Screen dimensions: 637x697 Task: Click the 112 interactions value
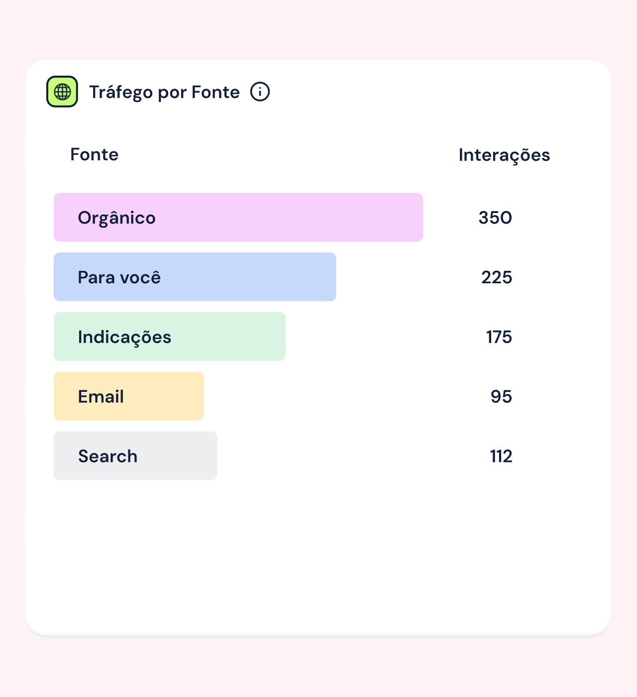coord(501,456)
